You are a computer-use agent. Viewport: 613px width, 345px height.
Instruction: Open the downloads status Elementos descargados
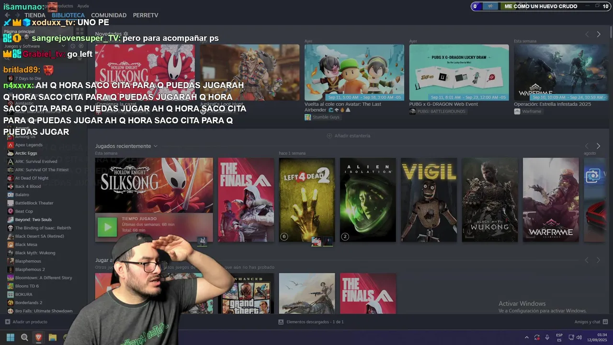tap(311, 322)
